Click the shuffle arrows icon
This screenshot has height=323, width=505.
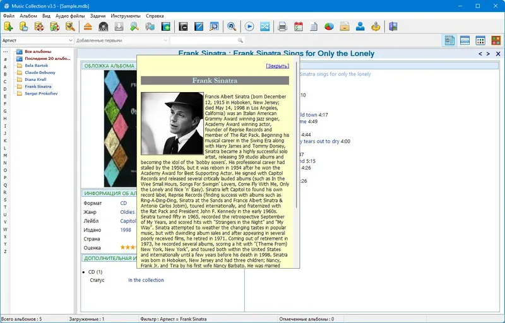pyautogui.click(x=264, y=26)
